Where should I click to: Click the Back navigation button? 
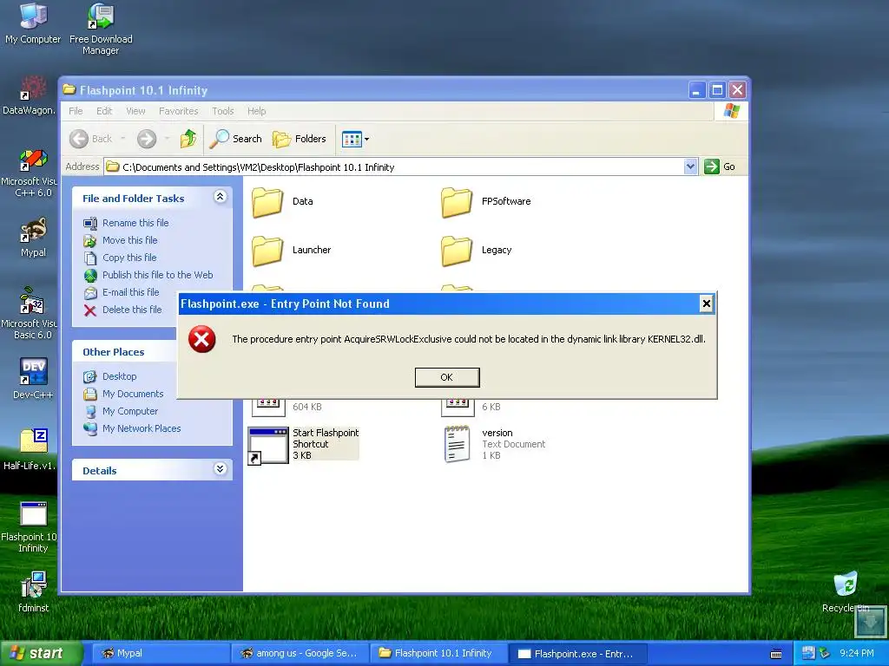(x=90, y=139)
